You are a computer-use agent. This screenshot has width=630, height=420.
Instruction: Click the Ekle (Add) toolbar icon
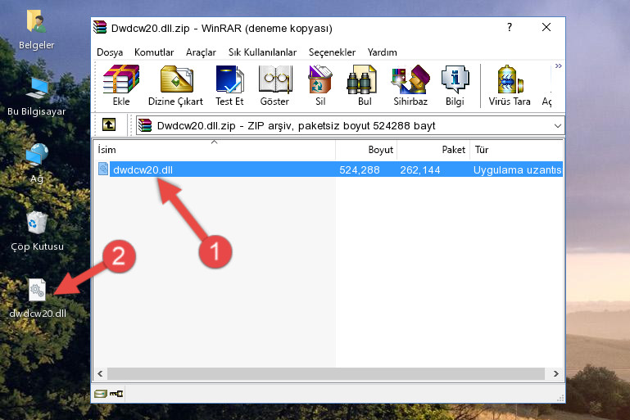point(121,85)
